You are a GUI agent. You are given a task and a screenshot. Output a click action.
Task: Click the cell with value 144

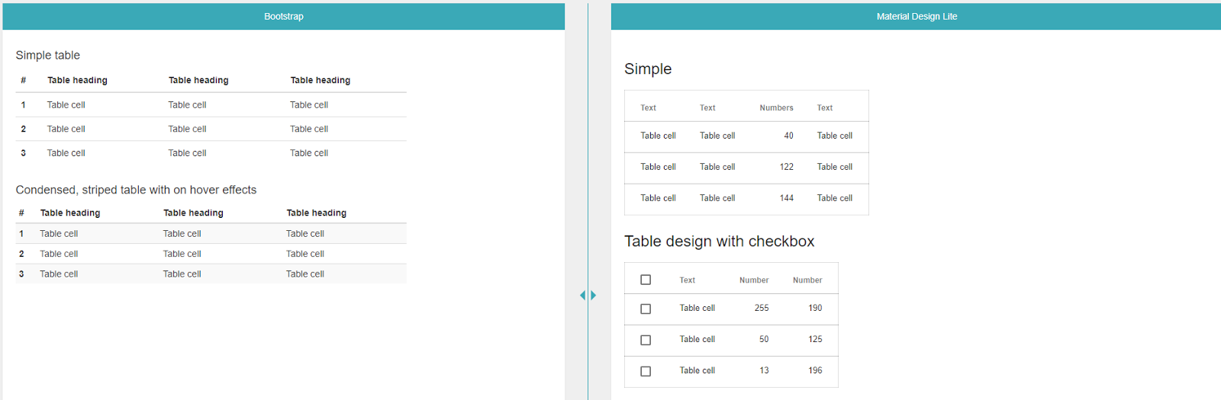tap(786, 198)
